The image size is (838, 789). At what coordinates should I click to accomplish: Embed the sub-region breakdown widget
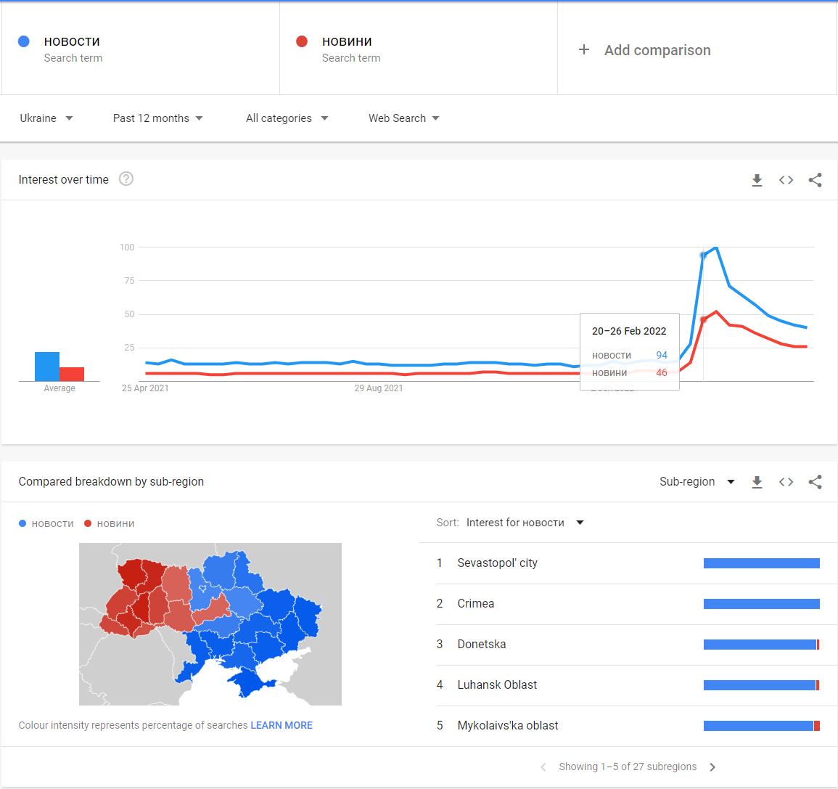(786, 482)
